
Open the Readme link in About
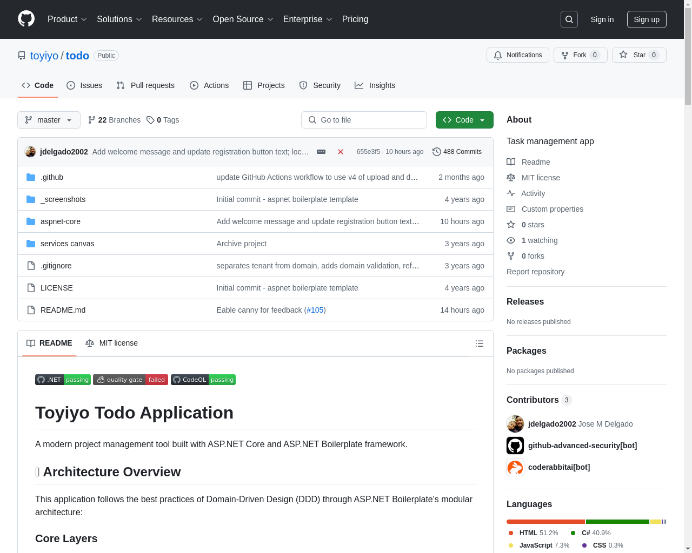coord(528,162)
